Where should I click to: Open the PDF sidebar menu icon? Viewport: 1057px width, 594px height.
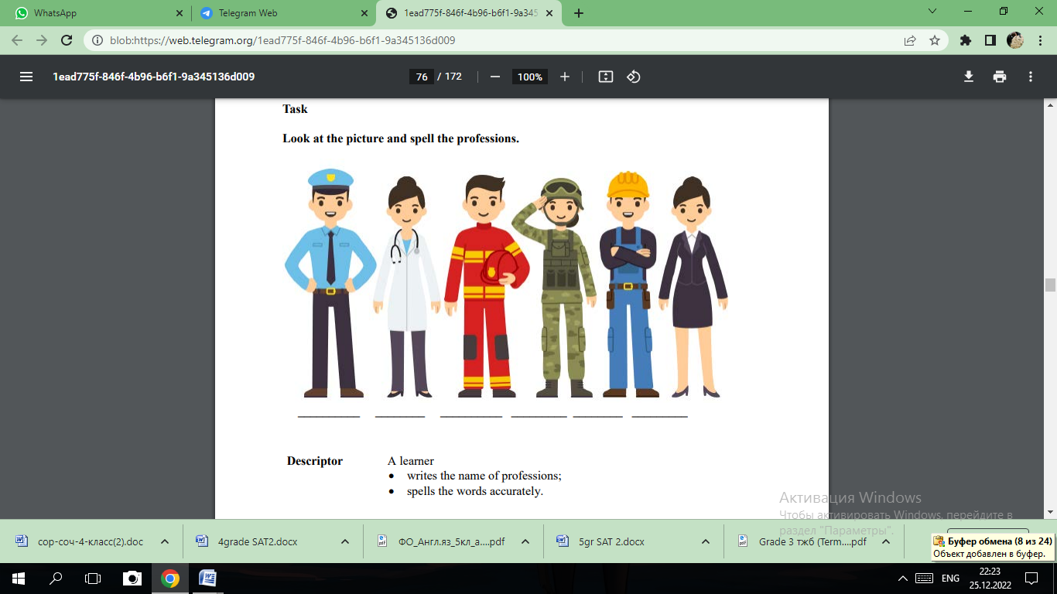pos(26,77)
